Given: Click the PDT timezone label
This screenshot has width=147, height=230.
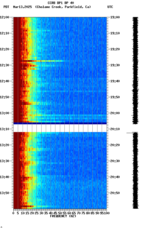Looking at the screenshot, I should tap(6, 7).
